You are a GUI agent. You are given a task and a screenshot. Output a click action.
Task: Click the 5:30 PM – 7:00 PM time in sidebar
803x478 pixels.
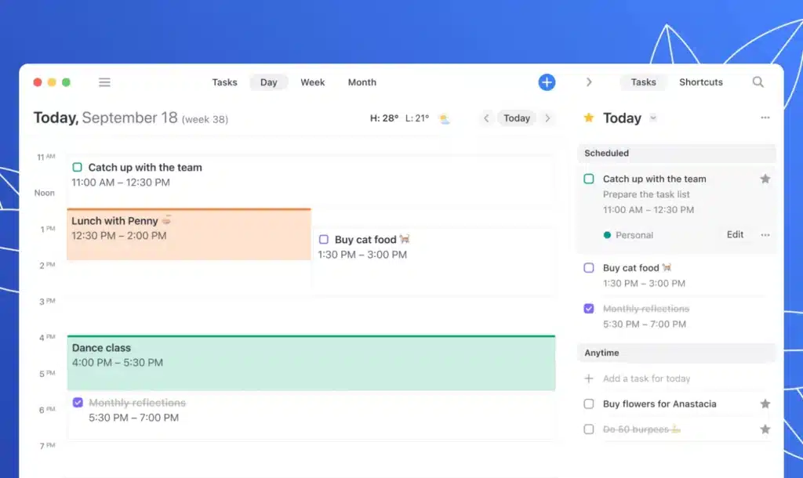(x=645, y=324)
